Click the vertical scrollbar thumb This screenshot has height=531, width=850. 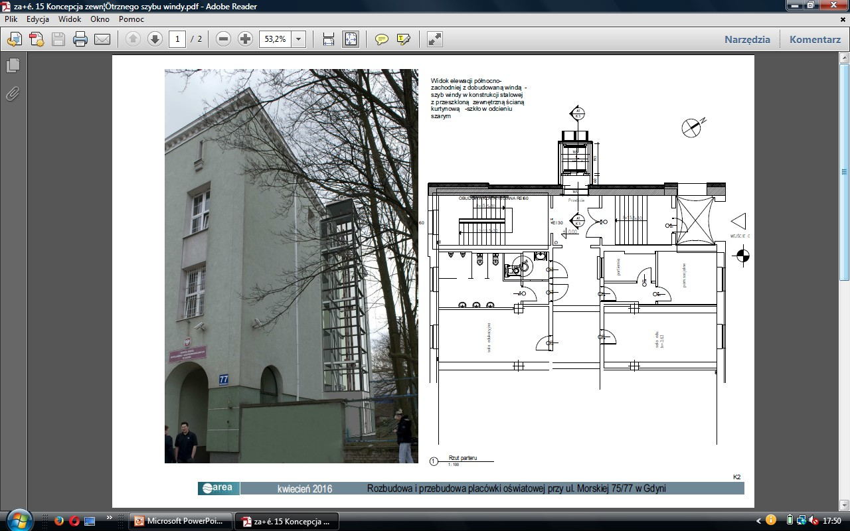[x=845, y=173]
